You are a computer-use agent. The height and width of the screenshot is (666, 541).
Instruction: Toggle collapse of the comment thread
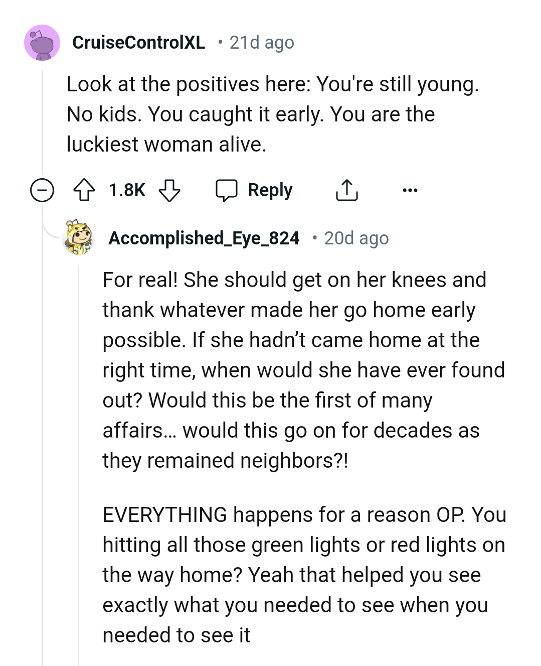tap(43, 190)
